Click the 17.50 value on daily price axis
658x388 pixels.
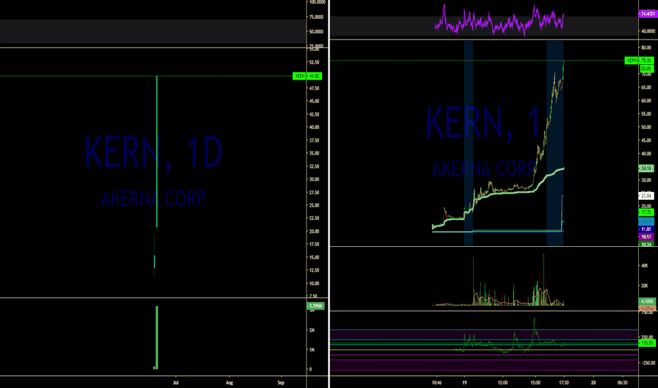[x=314, y=244]
